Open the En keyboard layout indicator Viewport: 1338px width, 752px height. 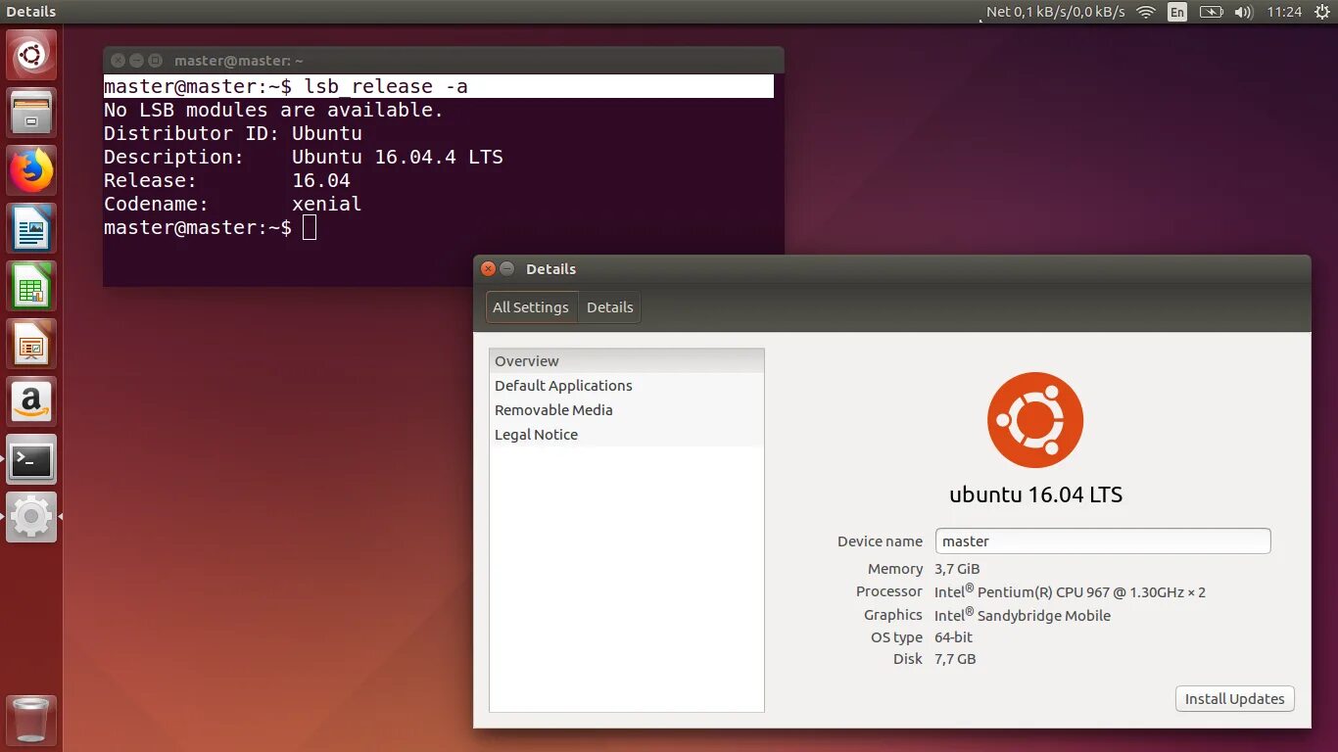coord(1177,12)
